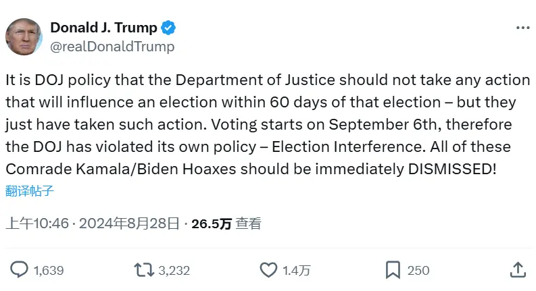Click the blue verified badge
The width and height of the screenshot is (536, 291).
(x=168, y=28)
